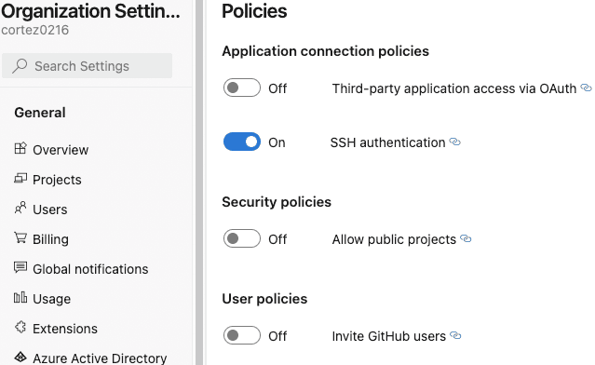Go to Users settings
The image size is (595, 365).
(x=50, y=210)
